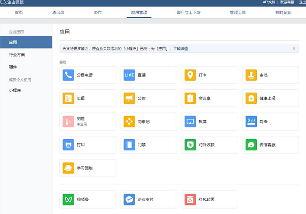This screenshot has width=306, height=214.
Task: Open the 对外收款 green shield icon
Action: click(x=190, y=145)
